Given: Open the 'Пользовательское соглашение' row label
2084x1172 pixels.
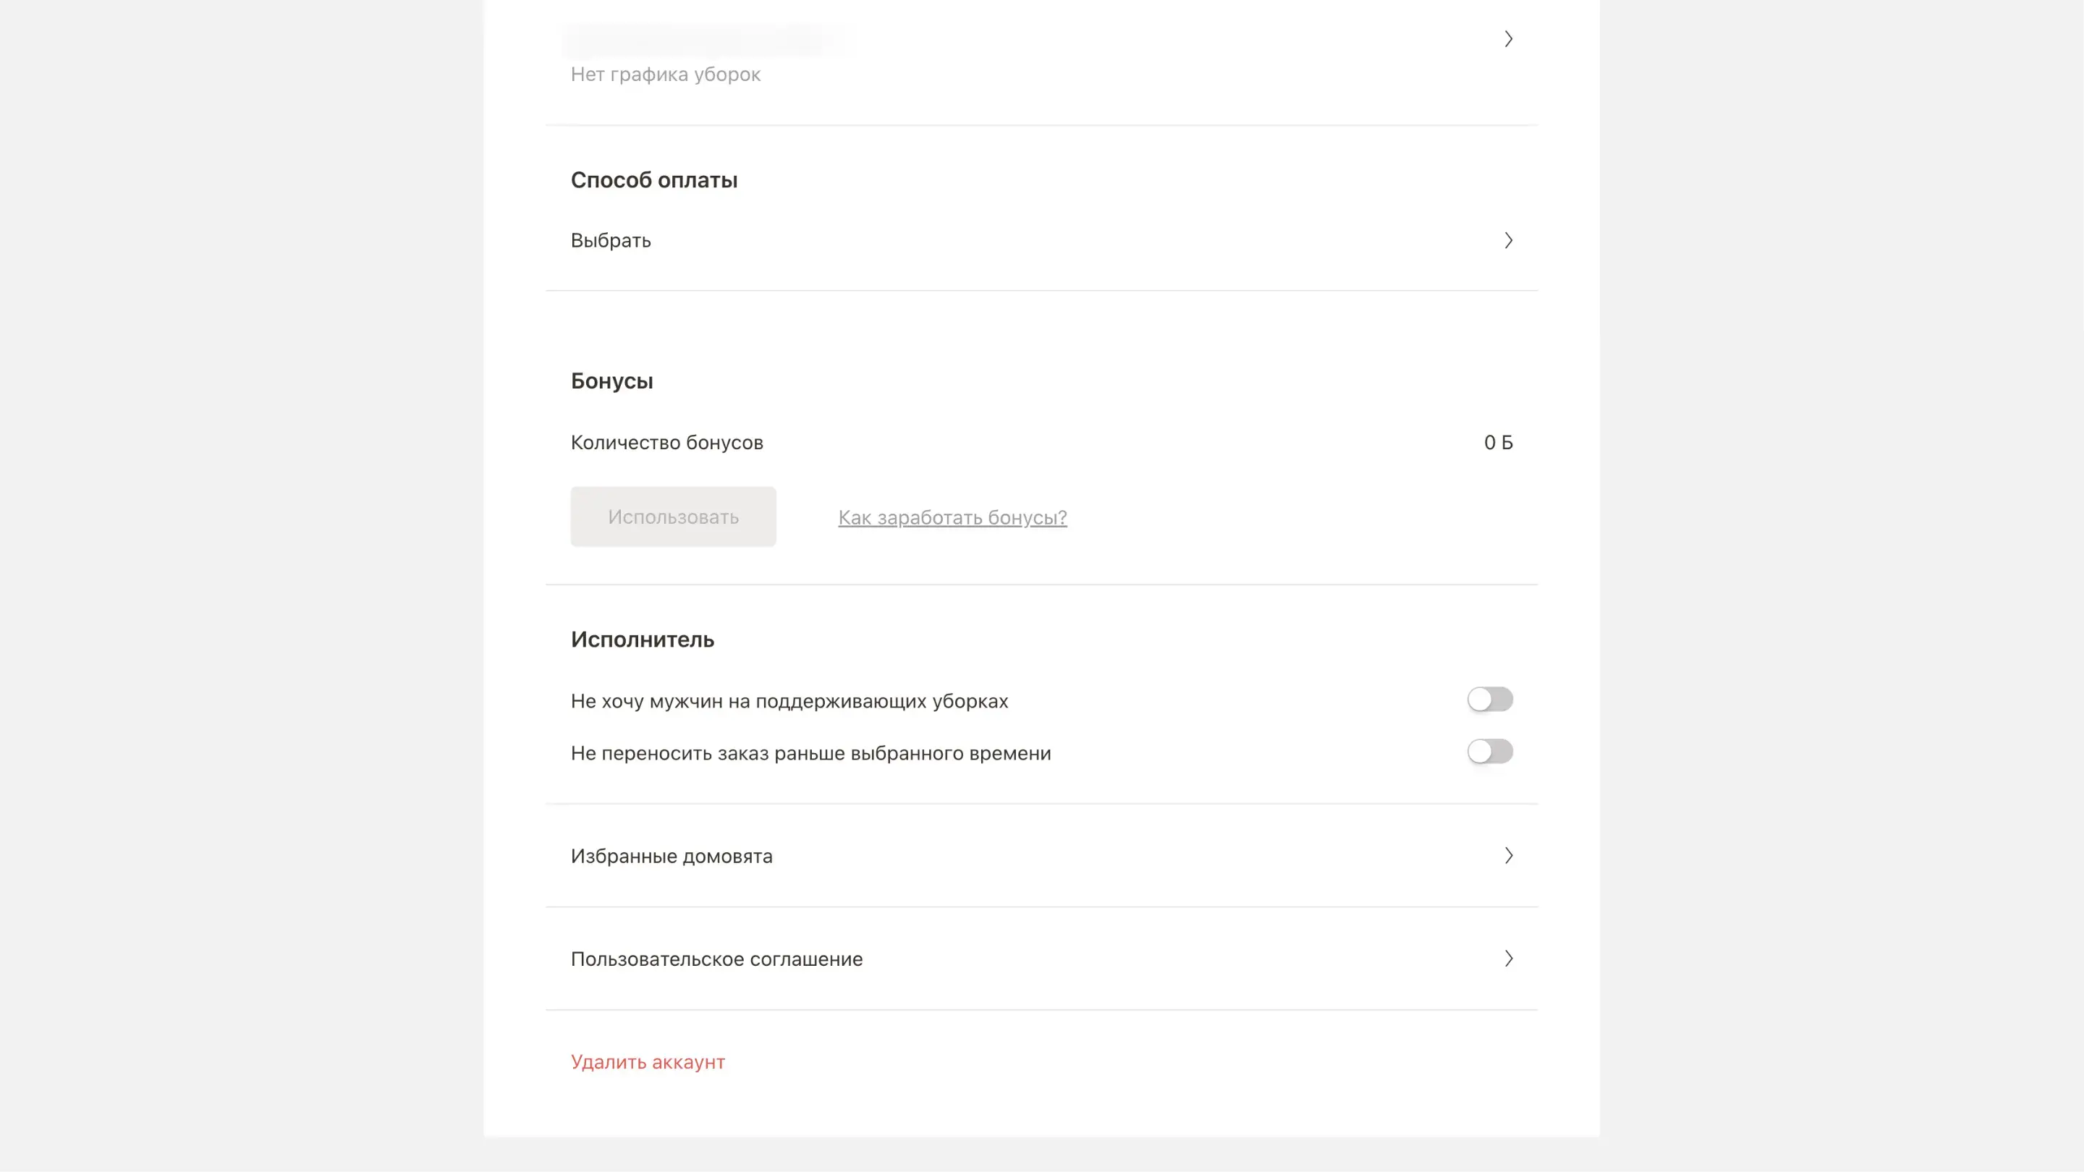Looking at the screenshot, I should pyautogui.click(x=717, y=959).
